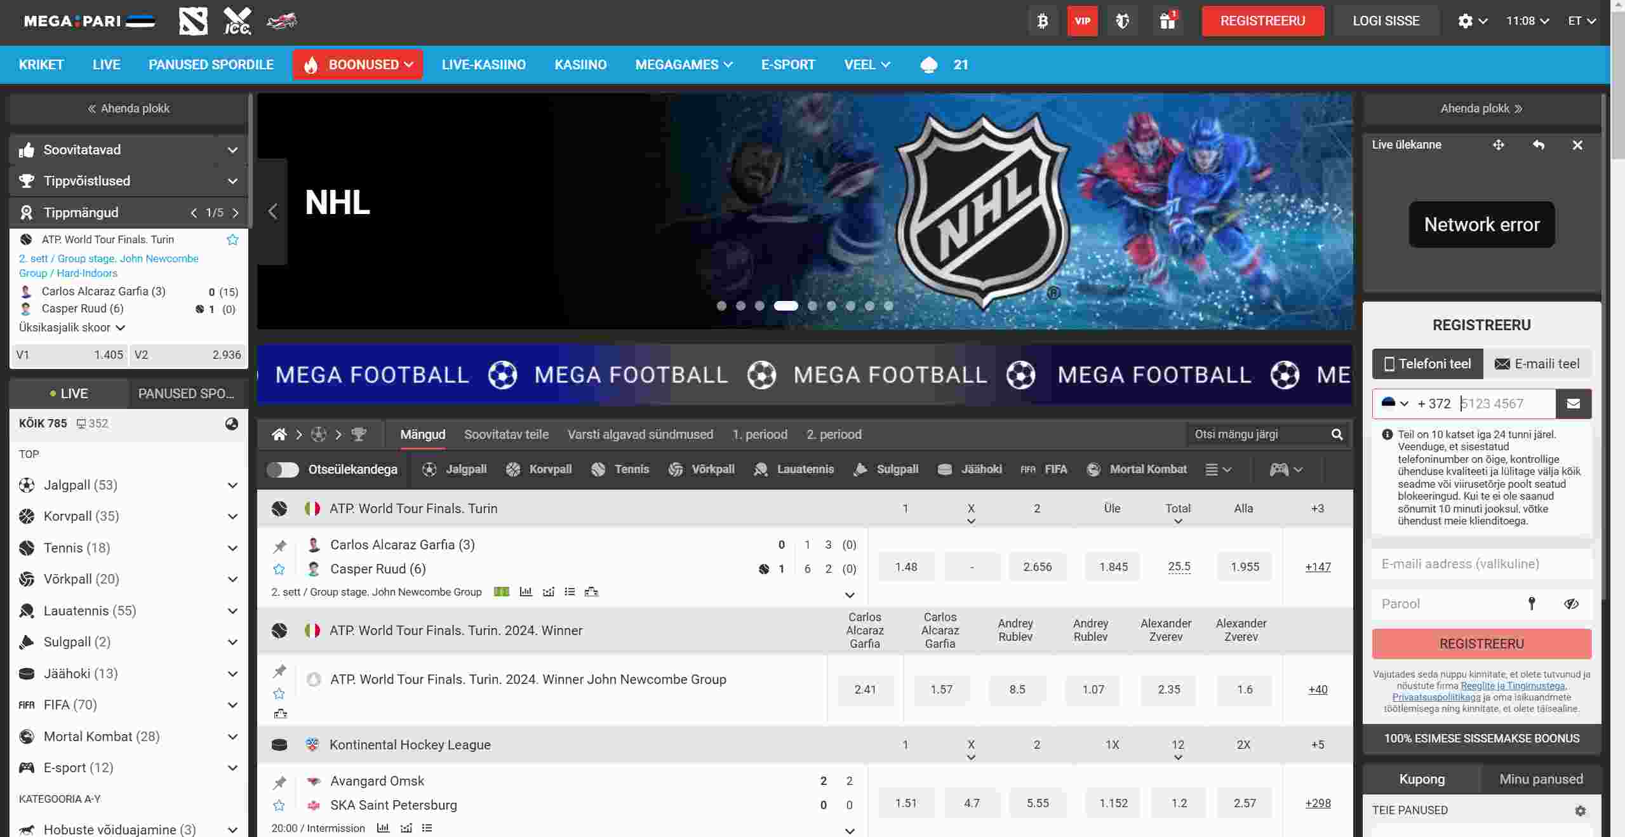This screenshot has width=1625, height=837.
Task: Click the Bitcoin payments icon
Action: [x=1042, y=21]
